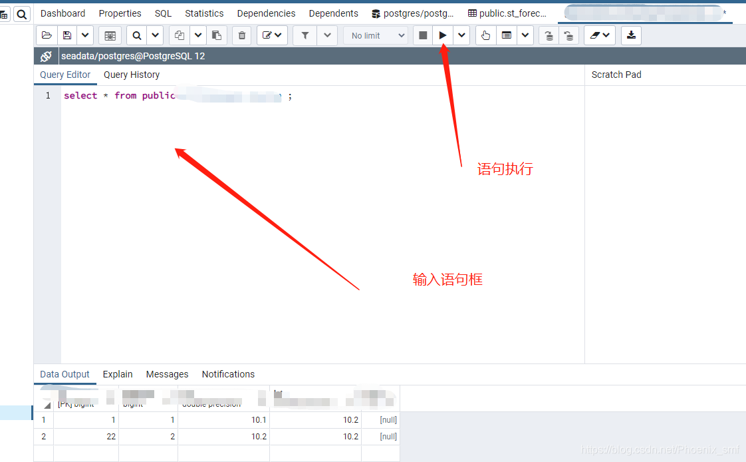Select the Query History tab
This screenshot has width=746, height=462.
132,75
